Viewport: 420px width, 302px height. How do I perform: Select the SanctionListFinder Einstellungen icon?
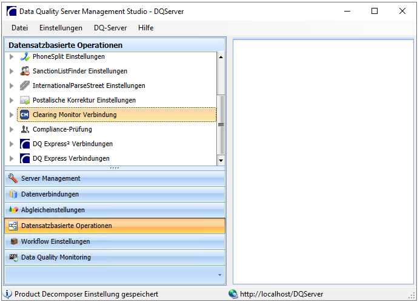pyautogui.click(x=25, y=71)
